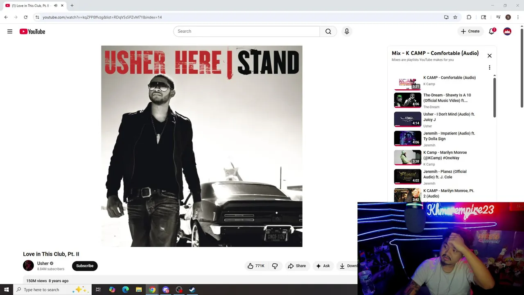Open Steam from the taskbar
524x295 pixels.
point(192,290)
